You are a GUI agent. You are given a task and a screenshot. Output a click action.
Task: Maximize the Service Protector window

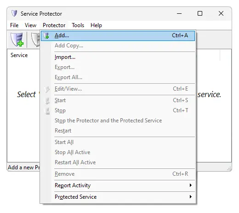[x=200, y=13]
